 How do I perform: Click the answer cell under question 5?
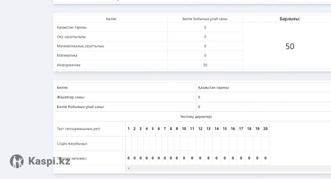(153, 144)
